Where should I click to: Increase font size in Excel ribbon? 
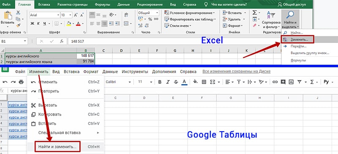pos(76,15)
